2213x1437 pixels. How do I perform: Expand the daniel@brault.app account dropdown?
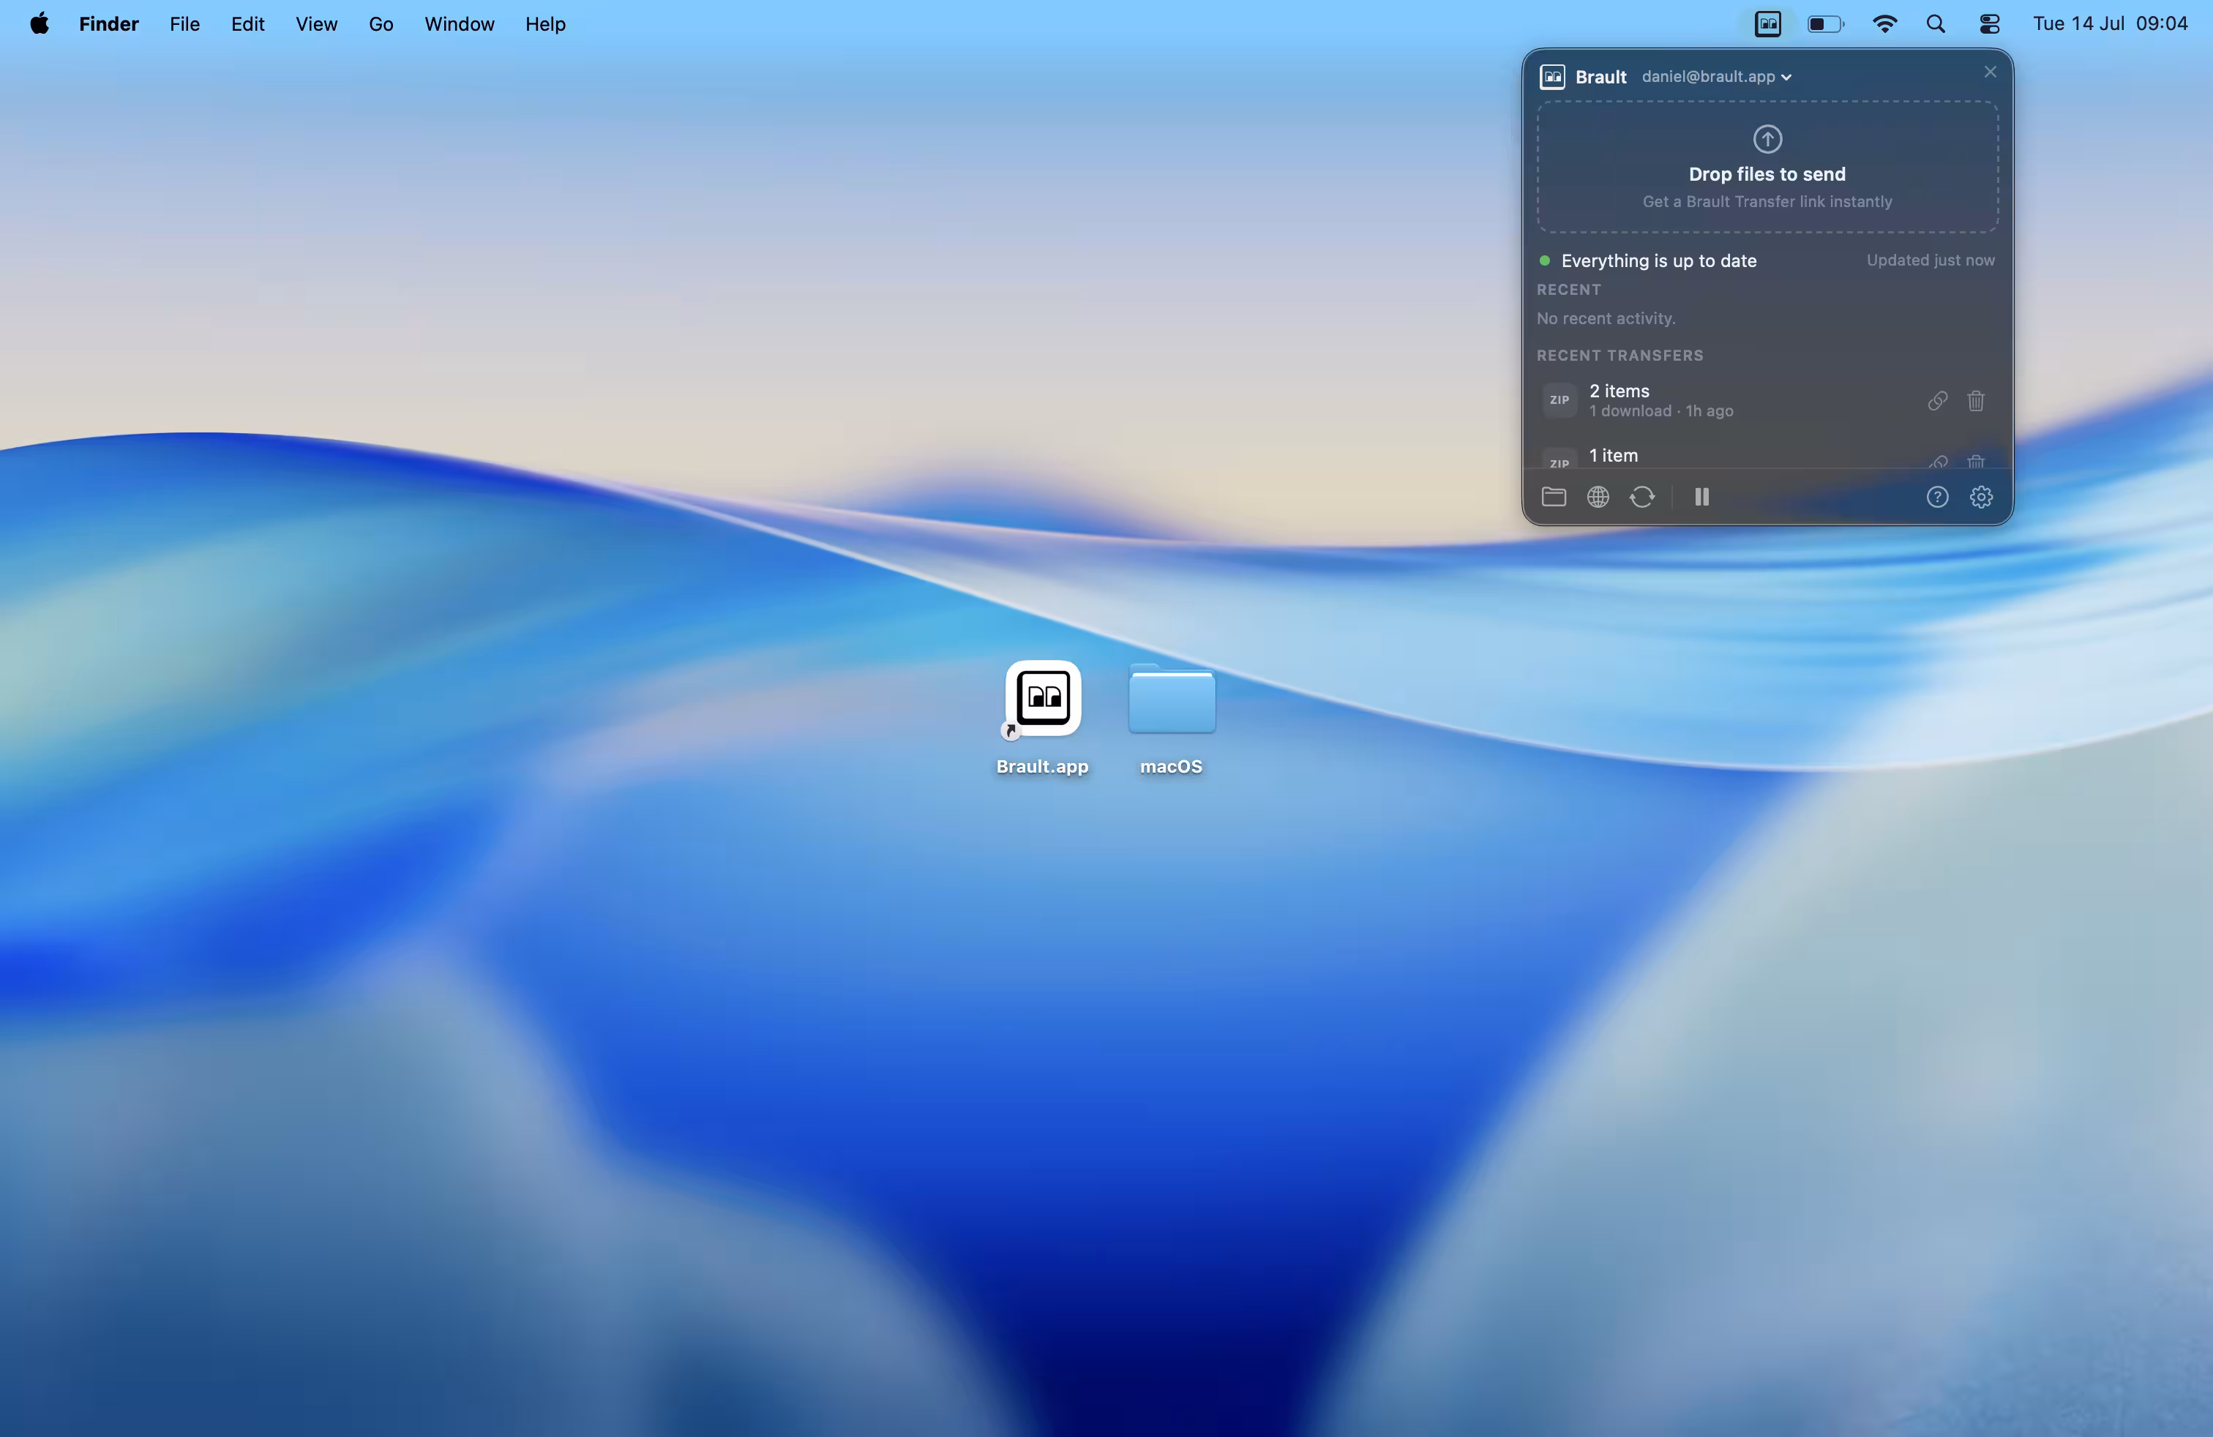tap(1717, 76)
